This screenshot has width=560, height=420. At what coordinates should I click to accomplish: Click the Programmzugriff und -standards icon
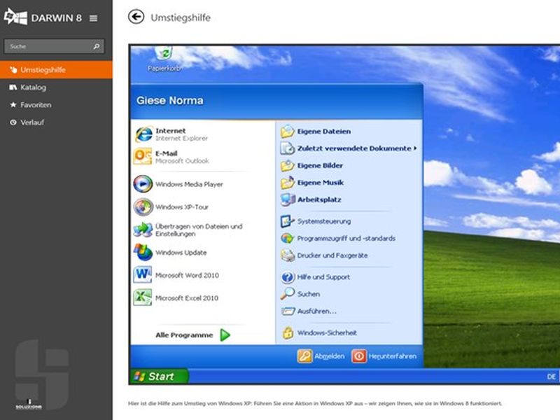click(287, 238)
